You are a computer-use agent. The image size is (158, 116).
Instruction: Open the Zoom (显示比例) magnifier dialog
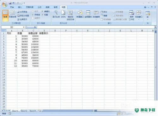click(56, 14)
